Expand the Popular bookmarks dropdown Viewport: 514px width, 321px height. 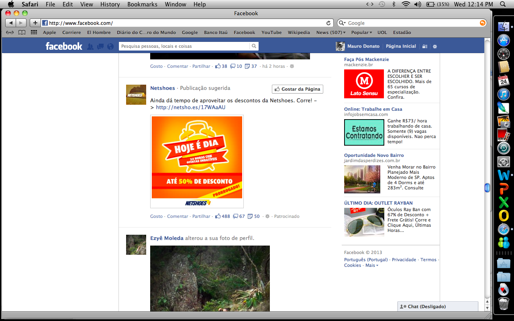tap(361, 33)
